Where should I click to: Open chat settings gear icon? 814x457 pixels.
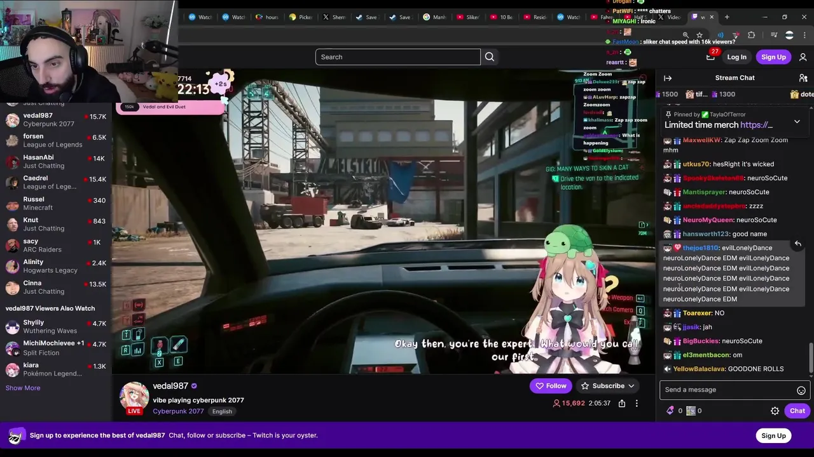775,411
